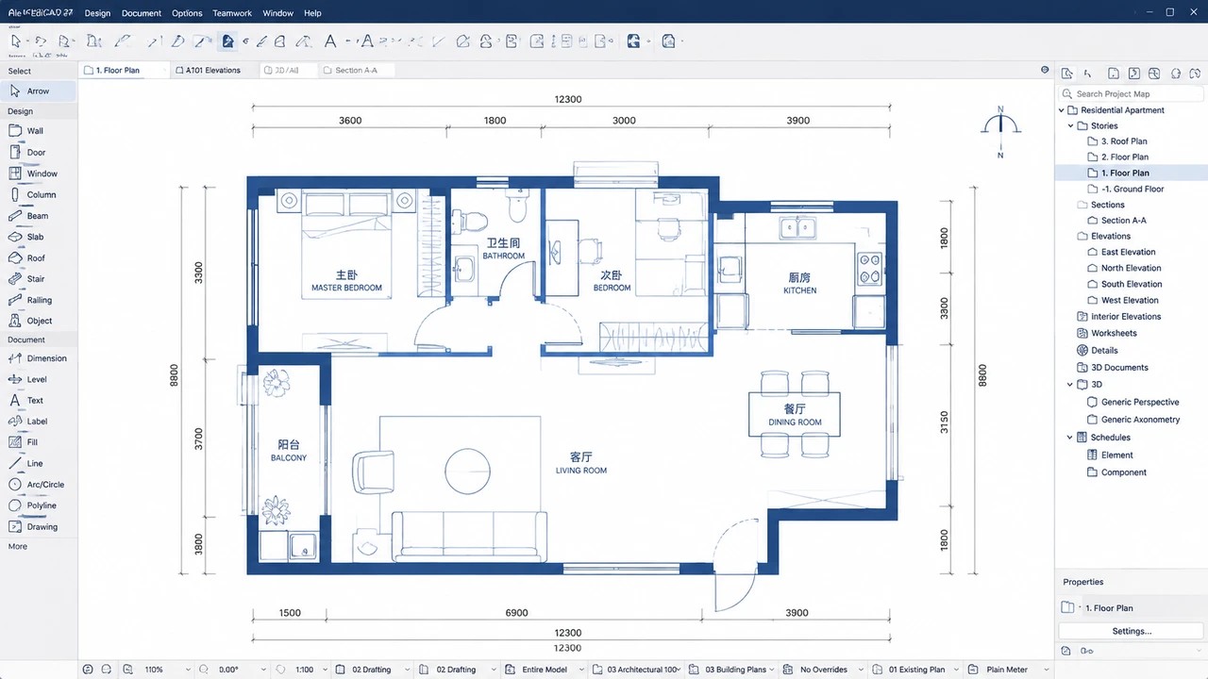Viewport: 1208px width, 679px height.
Task: Select the Stair tool
Action: 38,279
